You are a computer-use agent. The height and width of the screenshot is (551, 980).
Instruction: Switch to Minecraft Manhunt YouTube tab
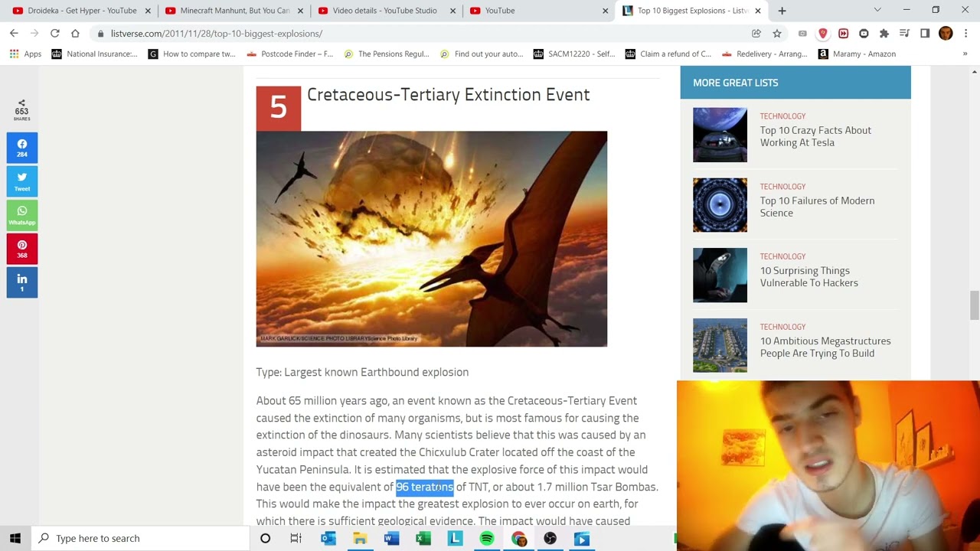pos(235,11)
